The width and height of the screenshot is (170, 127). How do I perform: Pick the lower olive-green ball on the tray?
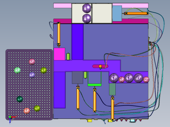37,108
